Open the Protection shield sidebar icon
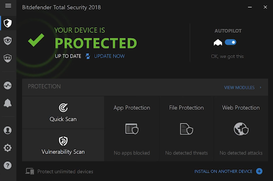The image size is (273, 181). [7, 23]
